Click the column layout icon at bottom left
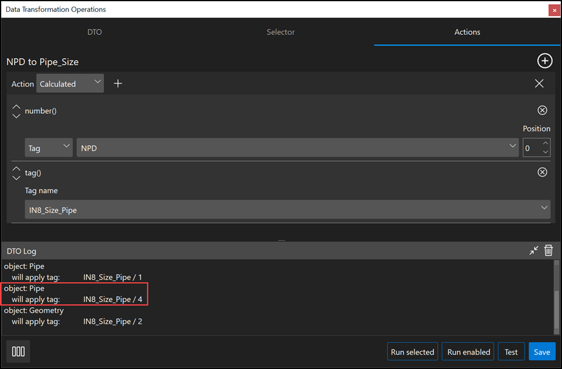The image size is (562, 369). coord(19,352)
